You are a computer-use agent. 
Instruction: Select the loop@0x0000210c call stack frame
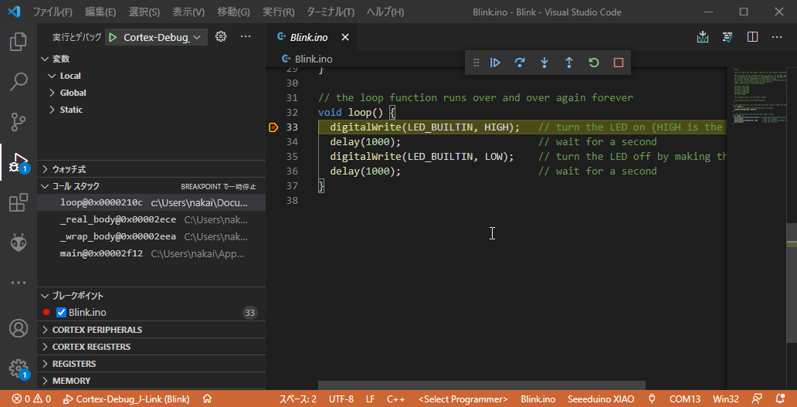click(x=151, y=203)
